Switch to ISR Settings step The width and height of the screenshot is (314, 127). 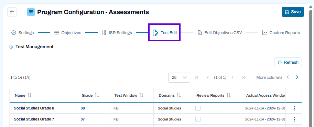coord(117,33)
